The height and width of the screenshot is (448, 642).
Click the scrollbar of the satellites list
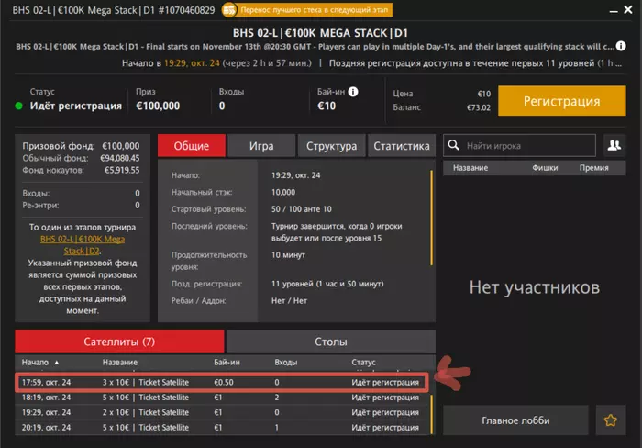(431, 414)
